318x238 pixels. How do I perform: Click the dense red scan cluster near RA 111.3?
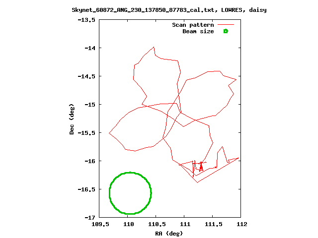click(x=201, y=167)
